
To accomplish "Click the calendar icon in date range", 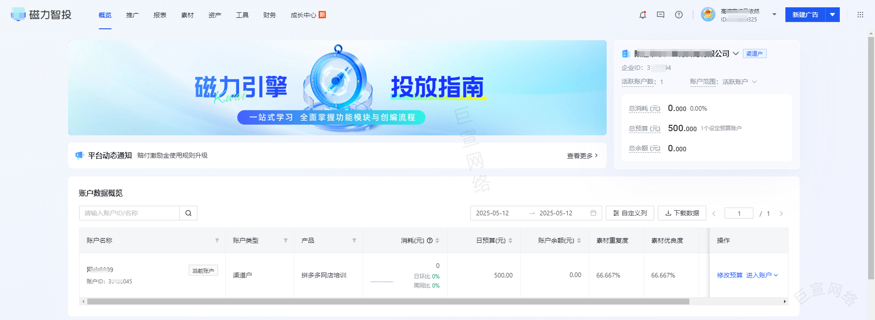I will [x=593, y=213].
